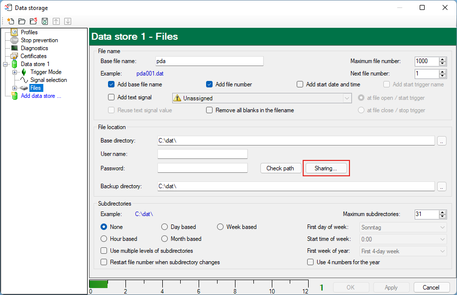Click the green progress bar at bottom
The height and width of the screenshot is (295, 457).
click(x=99, y=284)
